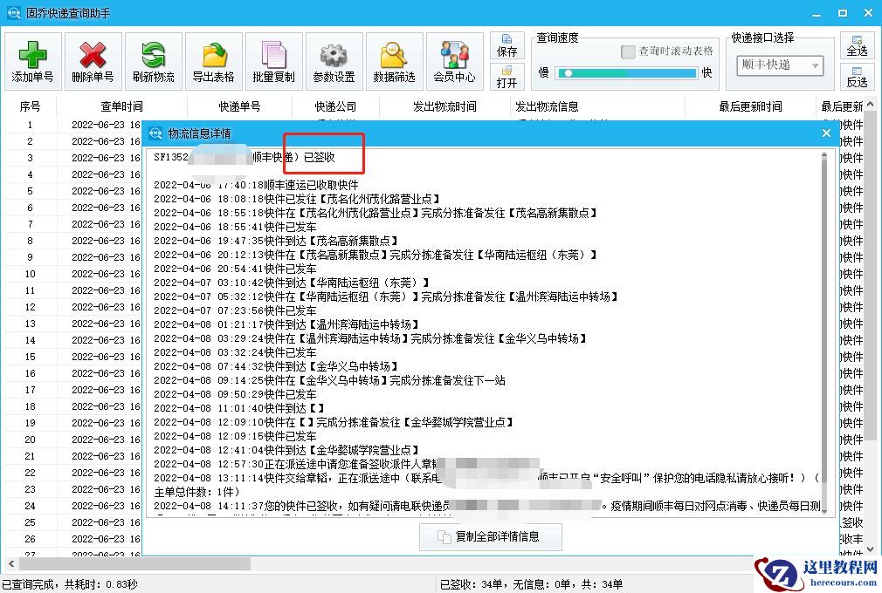Screen dimensions: 882x593
Task: Toggle 查询时滚动表格 checkbox
Action: [x=628, y=51]
